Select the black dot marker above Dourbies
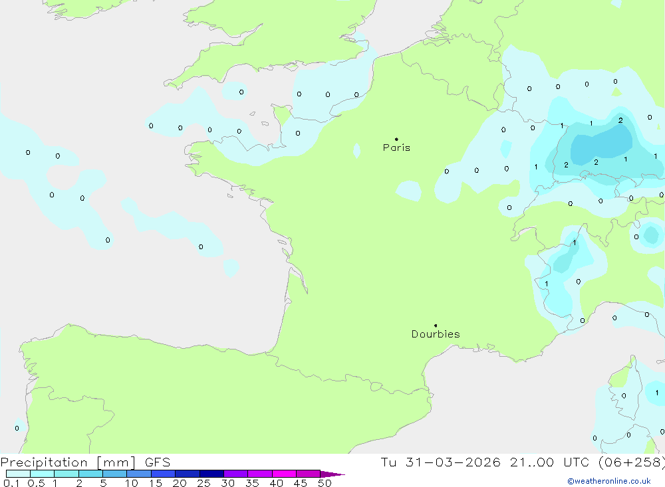This screenshot has height=487, width=665. click(436, 326)
